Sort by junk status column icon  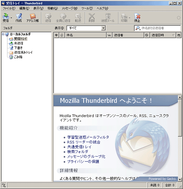click(147, 35)
